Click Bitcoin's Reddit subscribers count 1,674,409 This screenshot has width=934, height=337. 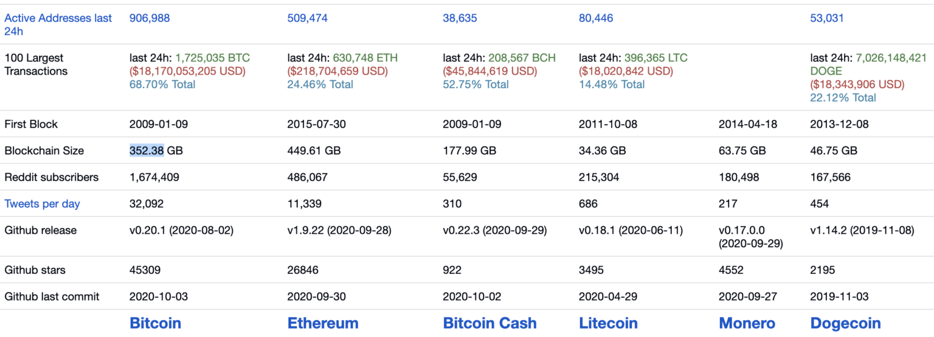tap(154, 177)
